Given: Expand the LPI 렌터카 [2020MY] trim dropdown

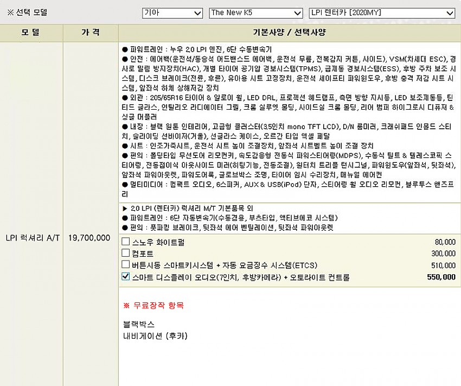Looking at the screenshot, I should pos(382,12).
